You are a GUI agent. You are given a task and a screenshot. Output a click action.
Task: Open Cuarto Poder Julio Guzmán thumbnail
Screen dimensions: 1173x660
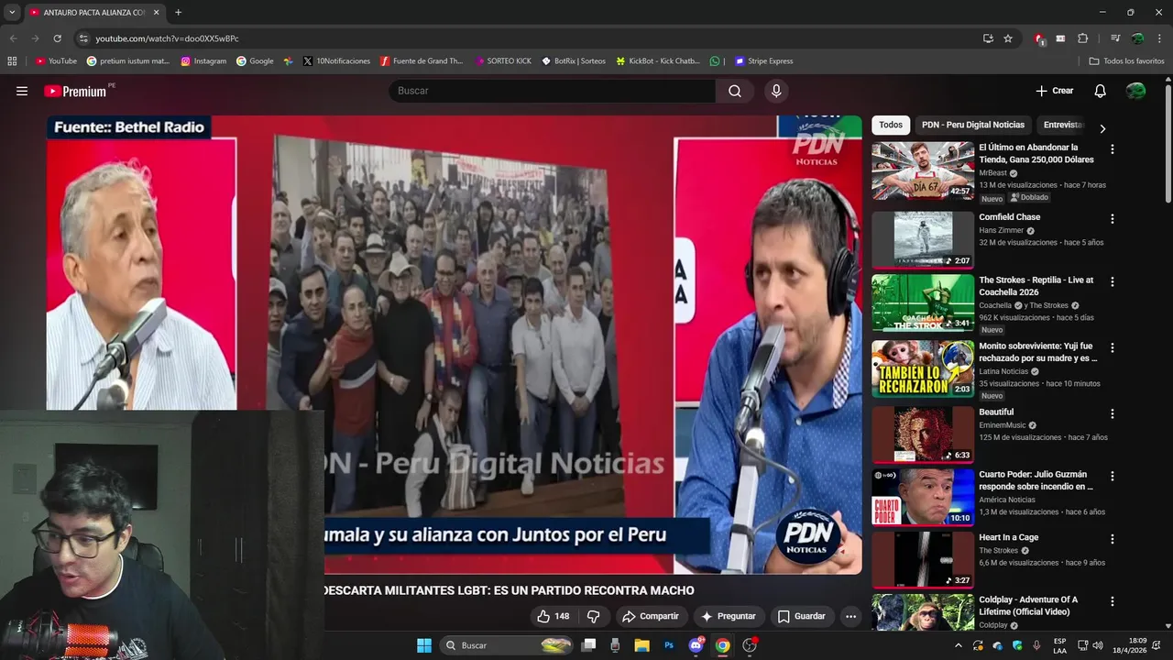(923, 497)
